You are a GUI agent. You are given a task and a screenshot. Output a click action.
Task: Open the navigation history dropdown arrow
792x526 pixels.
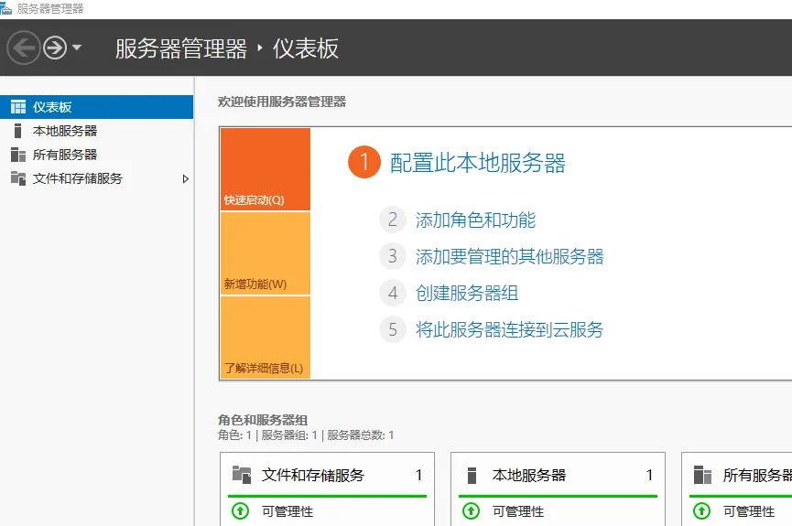pos(77,48)
